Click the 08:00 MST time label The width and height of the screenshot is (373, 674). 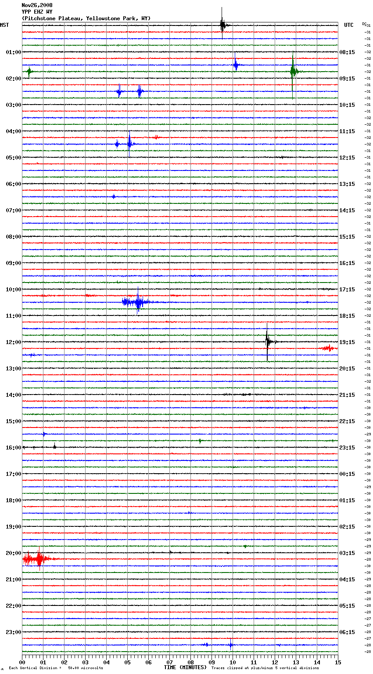(x=14, y=237)
